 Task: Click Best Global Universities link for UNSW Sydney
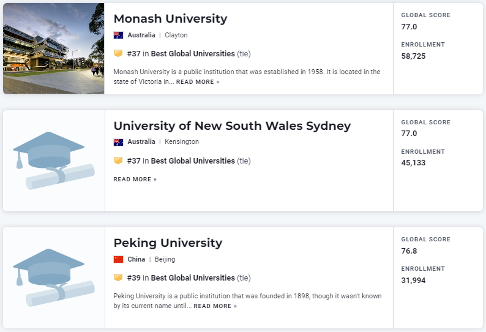(193, 160)
